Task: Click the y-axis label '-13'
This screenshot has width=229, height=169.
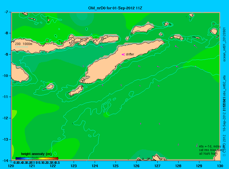Action: pos(5,139)
